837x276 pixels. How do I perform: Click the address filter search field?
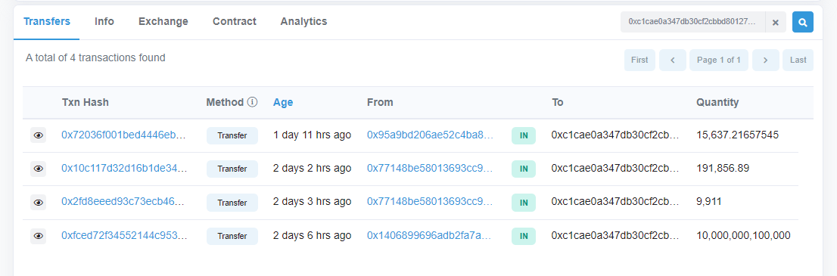(693, 22)
